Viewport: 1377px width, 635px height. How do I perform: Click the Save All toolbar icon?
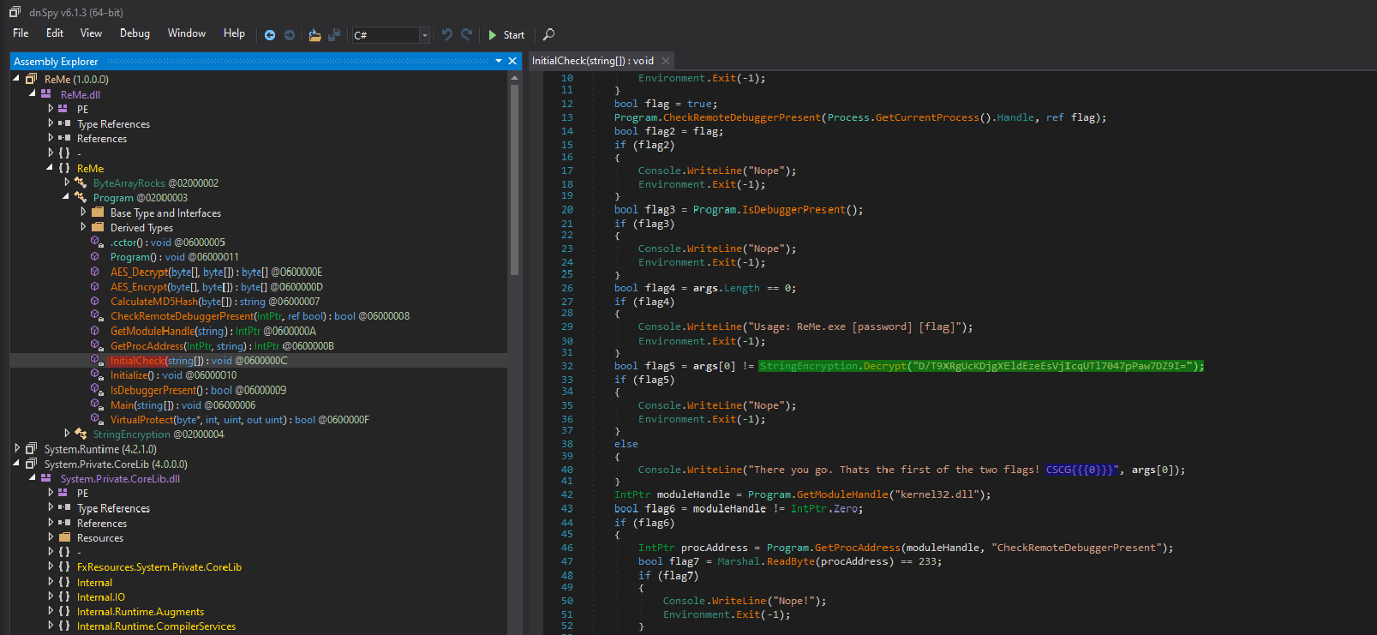click(334, 35)
